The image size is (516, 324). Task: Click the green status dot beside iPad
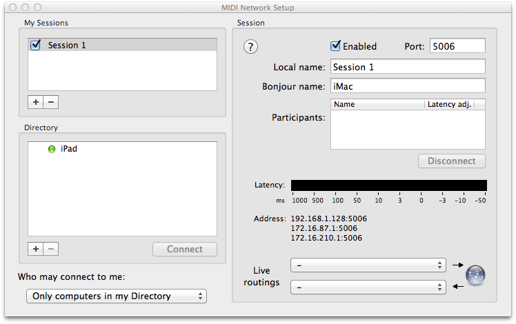[x=52, y=149]
